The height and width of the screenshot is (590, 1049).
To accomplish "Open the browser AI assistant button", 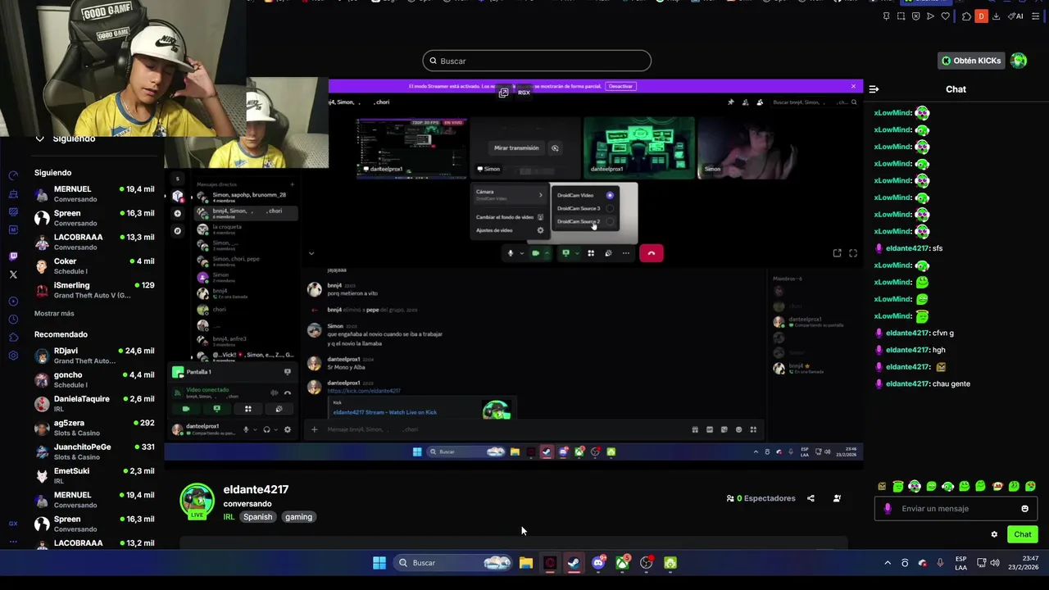I will [1015, 16].
